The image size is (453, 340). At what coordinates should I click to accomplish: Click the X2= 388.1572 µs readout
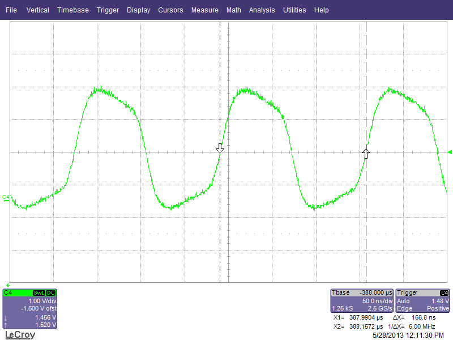pyautogui.click(x=358, y=326)
